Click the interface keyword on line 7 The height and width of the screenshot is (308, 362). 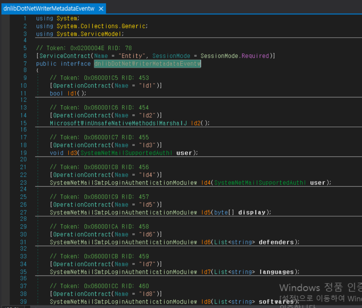tap(75, 64)
